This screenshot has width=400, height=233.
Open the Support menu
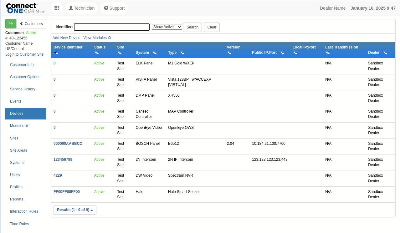tap(114, 8)
